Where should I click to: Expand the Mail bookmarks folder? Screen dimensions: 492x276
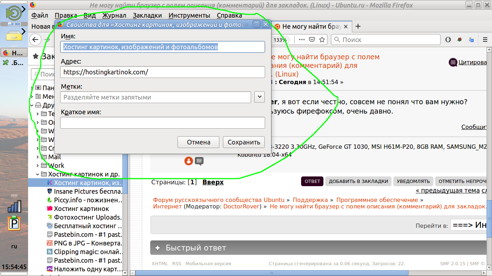[x=38, y=157]
